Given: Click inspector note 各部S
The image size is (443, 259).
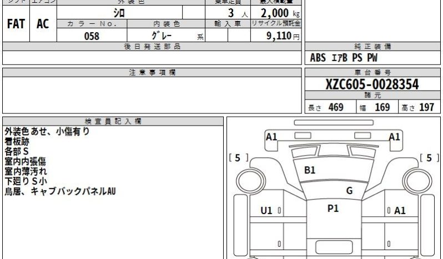Looking at the screenshot, I should [17, 151].
